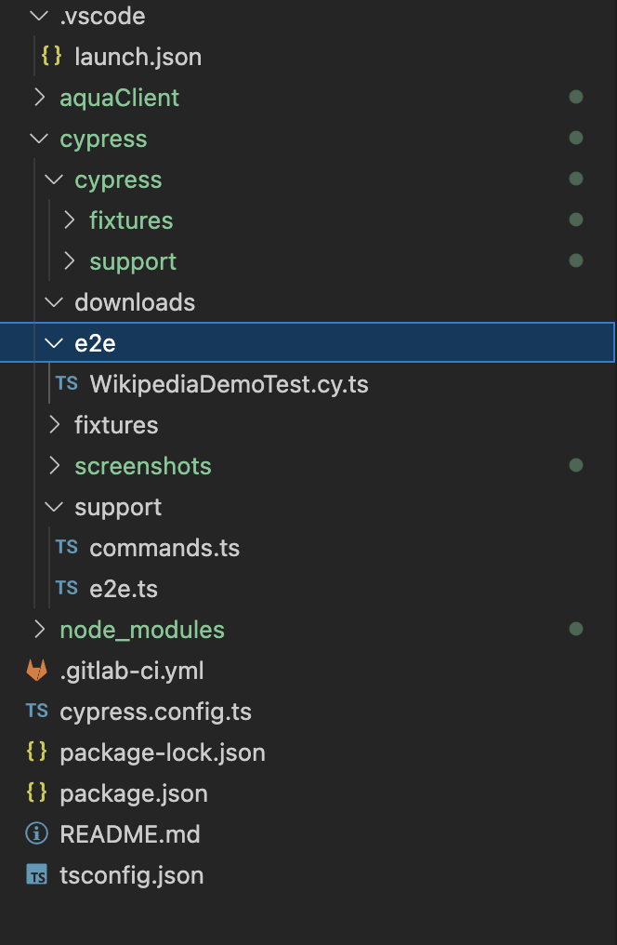Click the braces icon beside package-lock.json
The height and width of the screenshot is (945, 617).
click(36, 752)
